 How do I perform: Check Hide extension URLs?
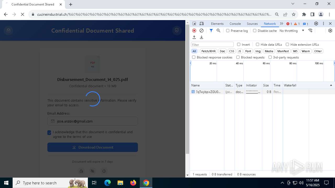click(x=287, y=44)
